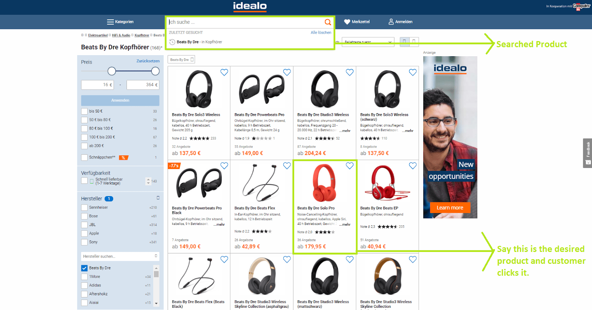The height and width of the screenshot is (310, 592).
Task: Click manufacturer list scroll-up arrow
Action: pyautogui.click(x=156, y=268)
